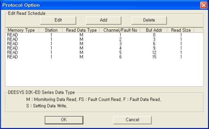Click the empty area of the schedule list

[104, 73]
